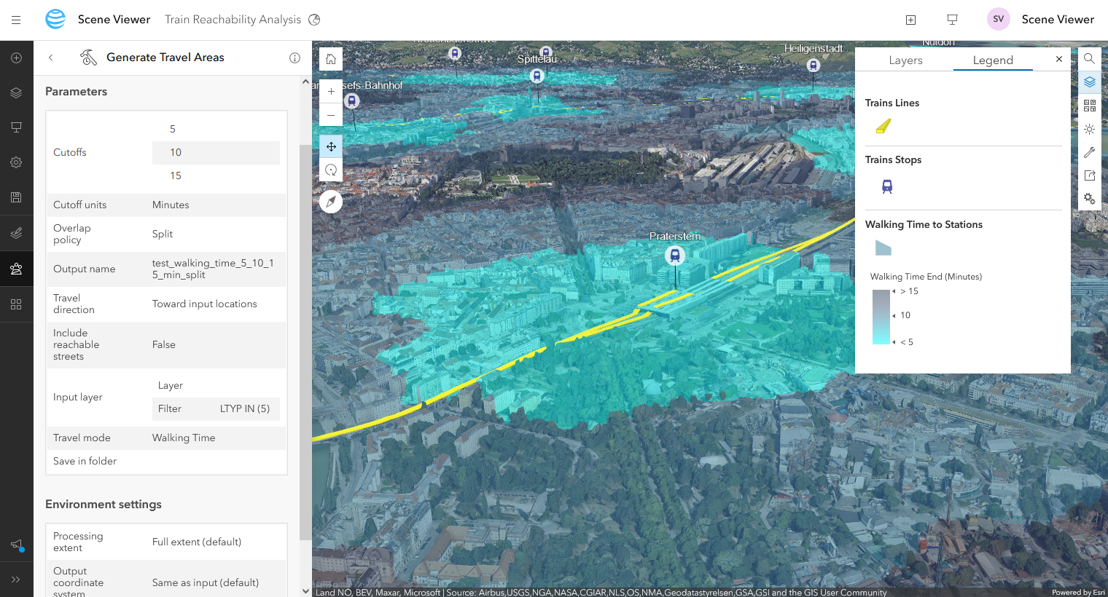Open the Layers icon in left sidebar

[x=16, y=92]
